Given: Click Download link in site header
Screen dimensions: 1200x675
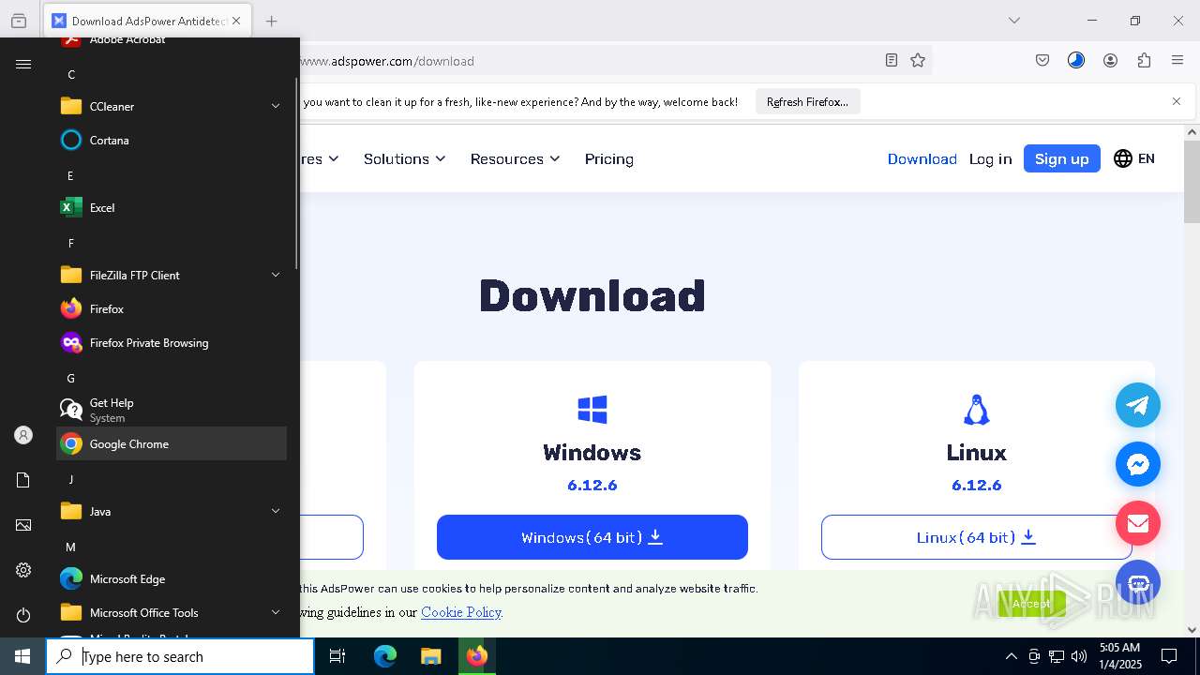Looking at the screenshot, I should coord(922,158).
